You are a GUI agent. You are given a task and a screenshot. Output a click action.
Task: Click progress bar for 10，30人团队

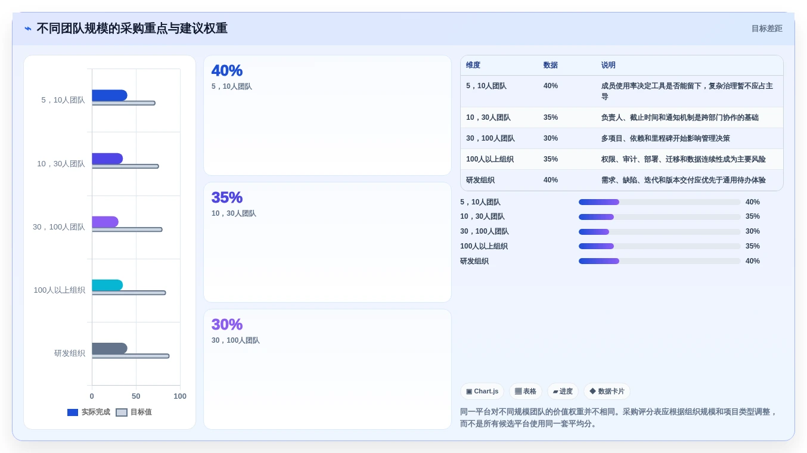(x=660, y=217)
